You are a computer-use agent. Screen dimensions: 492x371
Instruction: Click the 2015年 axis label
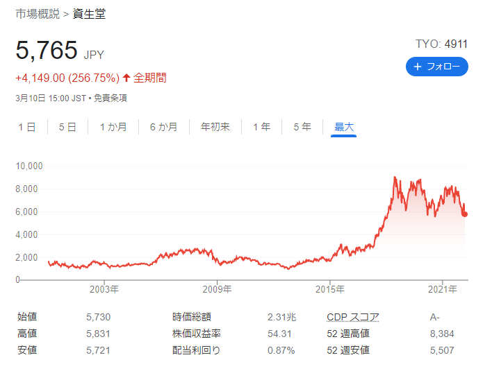point(330,289)
